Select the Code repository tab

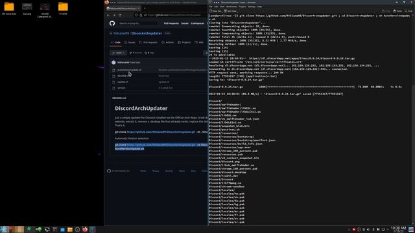[x=115, y=42]
